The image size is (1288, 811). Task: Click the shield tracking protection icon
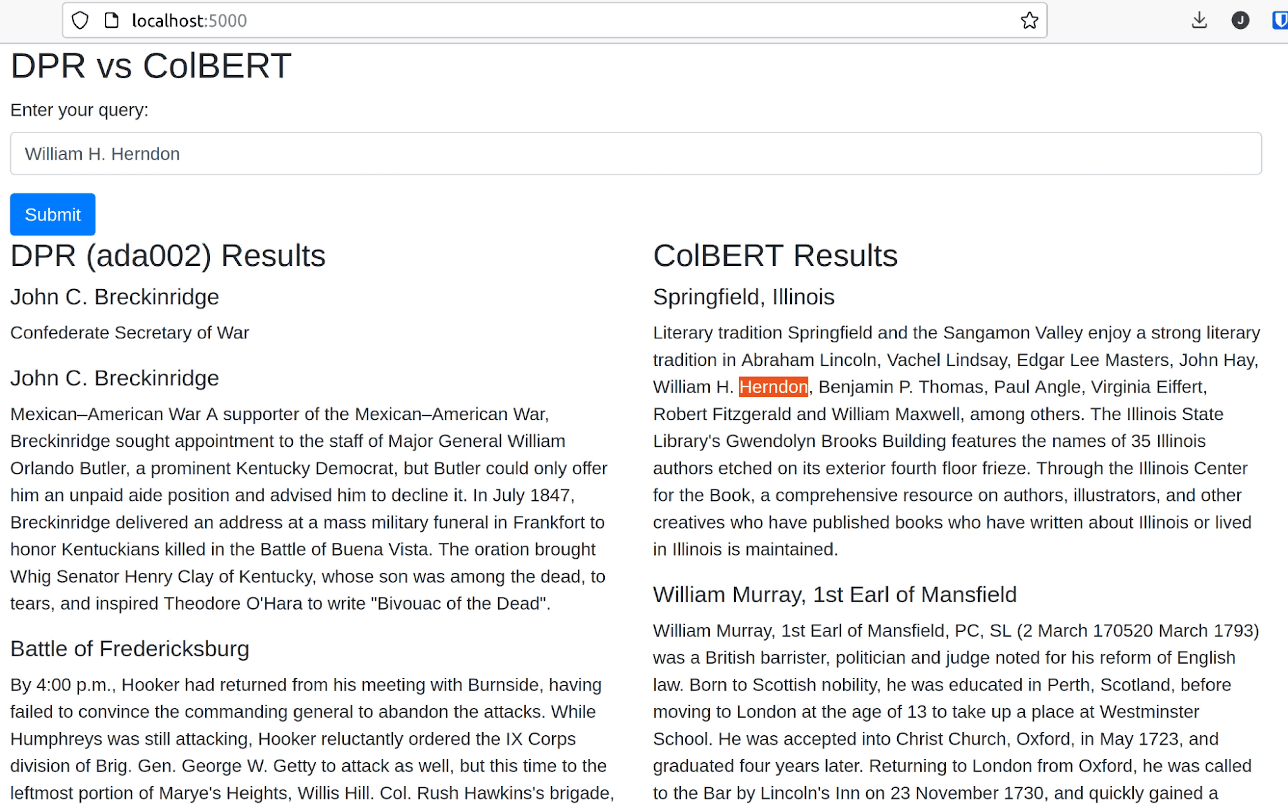[x=80, y=20]
